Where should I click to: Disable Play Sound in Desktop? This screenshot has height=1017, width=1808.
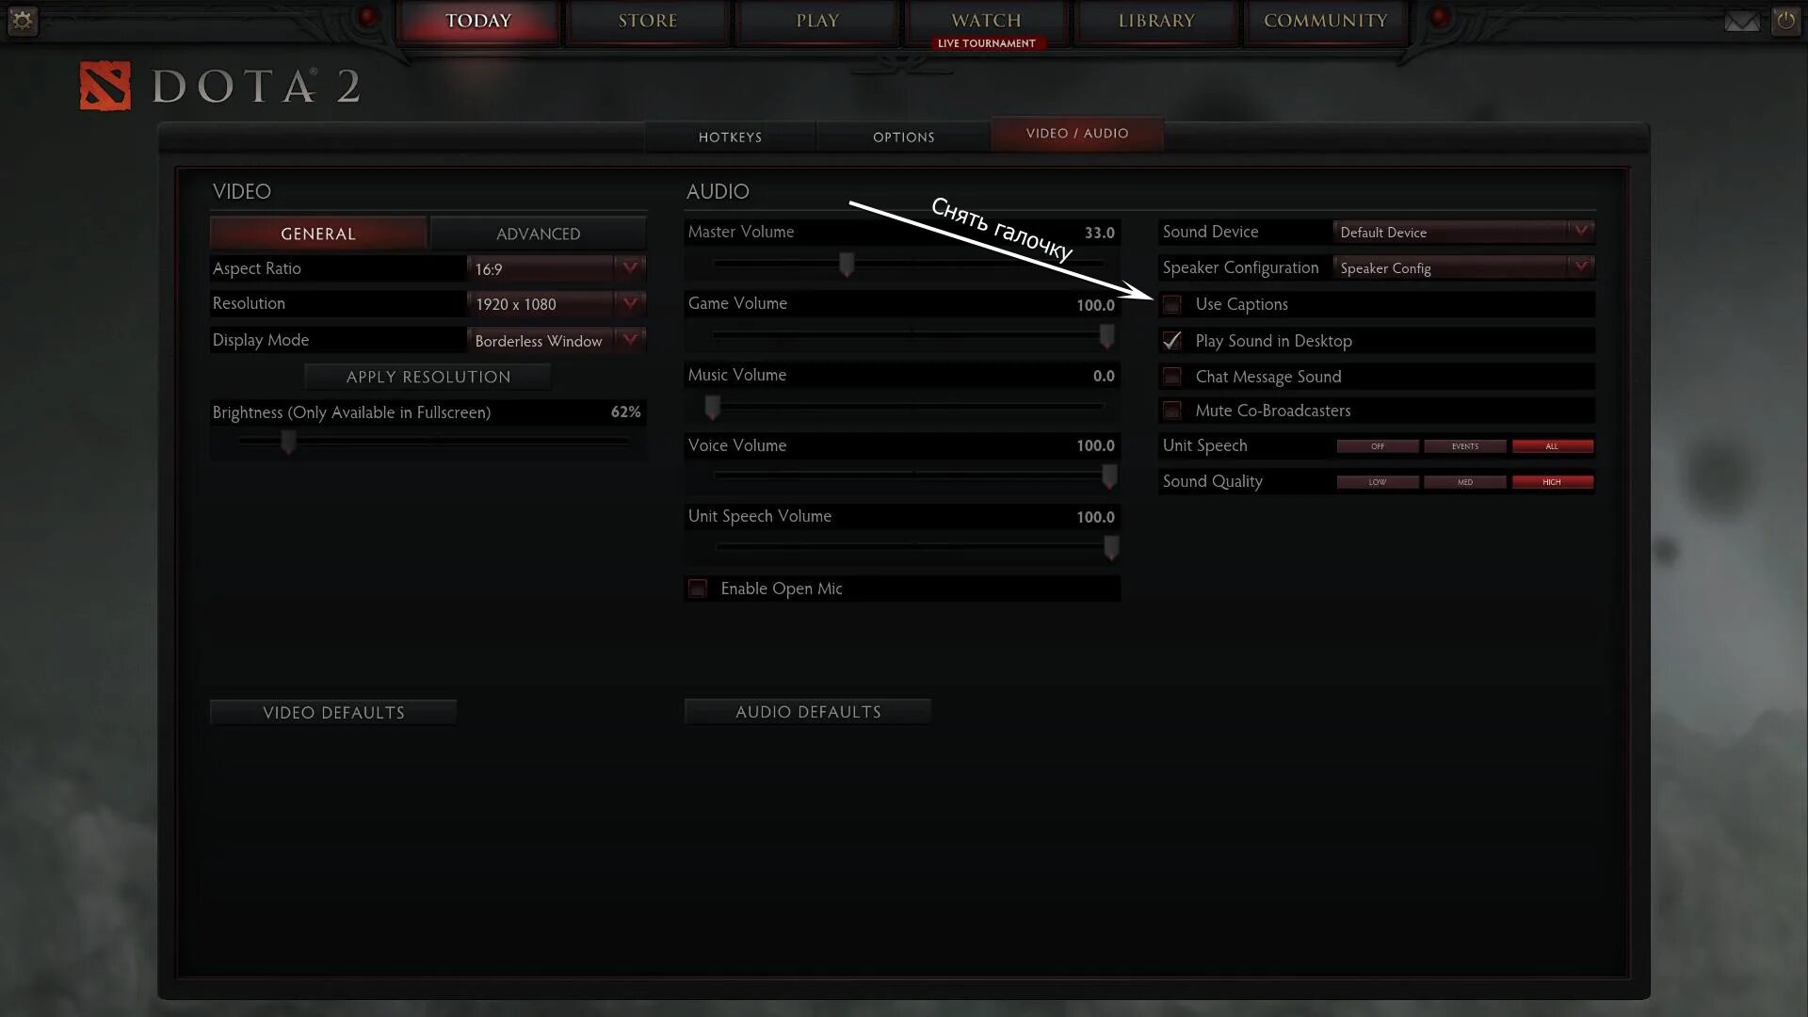[x=1172, y=340]
